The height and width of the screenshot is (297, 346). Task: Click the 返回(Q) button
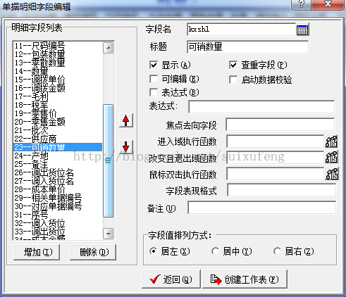(171, 279)
